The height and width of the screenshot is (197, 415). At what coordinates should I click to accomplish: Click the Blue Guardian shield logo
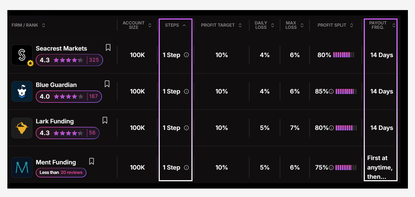(x=22, y=91)
